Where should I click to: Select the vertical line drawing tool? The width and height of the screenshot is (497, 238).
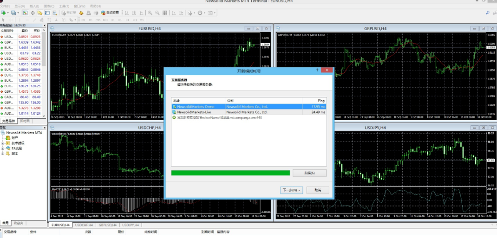click(x=20, y=20)
